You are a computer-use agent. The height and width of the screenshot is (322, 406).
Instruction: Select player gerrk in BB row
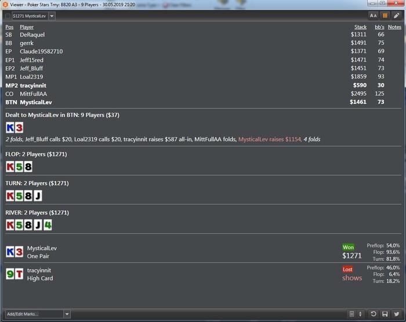point(27,44)
